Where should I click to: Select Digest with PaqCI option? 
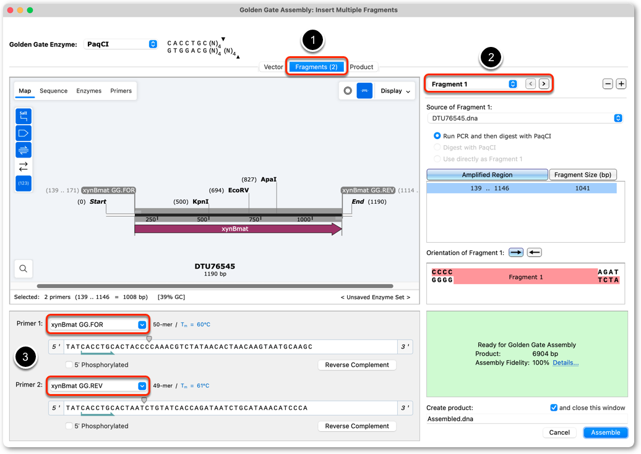click(437, 147)
